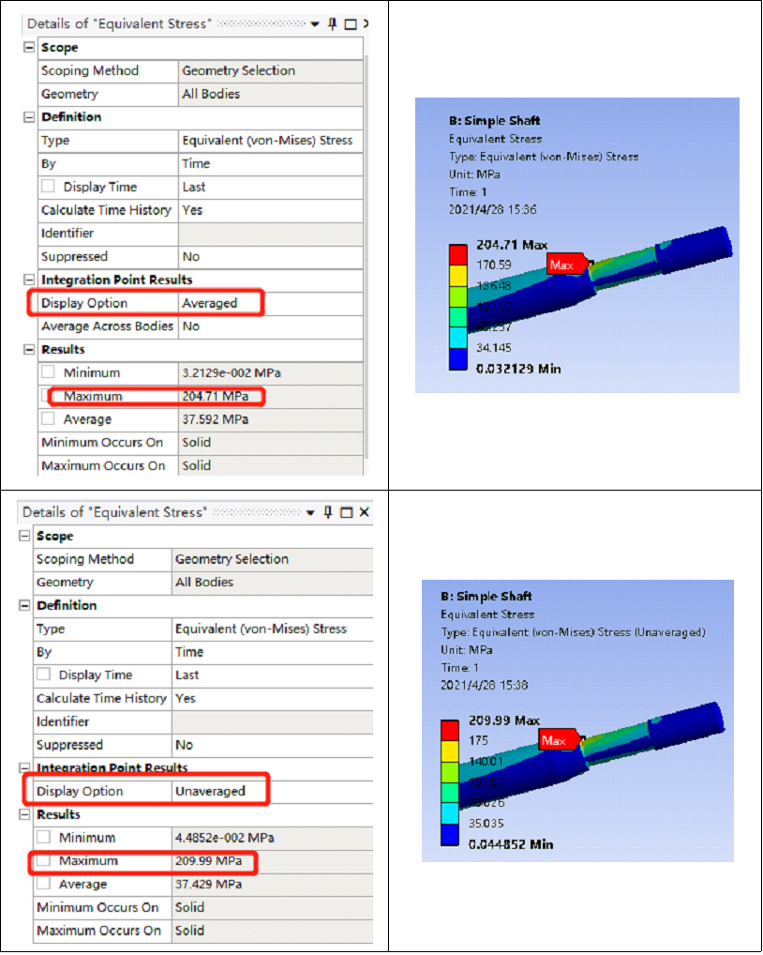This screenshot has height=955, width=763.
Task: Maximize the Unaveraged Equivalent Stress details panel
Action: [346, 513]
